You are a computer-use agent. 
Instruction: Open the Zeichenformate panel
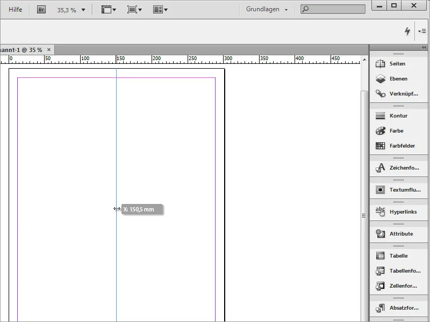(398, 167)
